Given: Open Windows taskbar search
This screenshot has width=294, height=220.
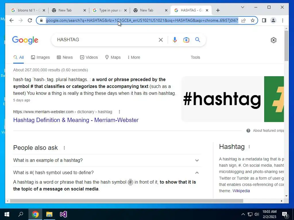Looking at the screenshot, I should [21, 214].
